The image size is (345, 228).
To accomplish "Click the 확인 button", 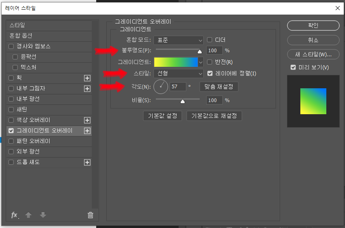I will point(313,26).
